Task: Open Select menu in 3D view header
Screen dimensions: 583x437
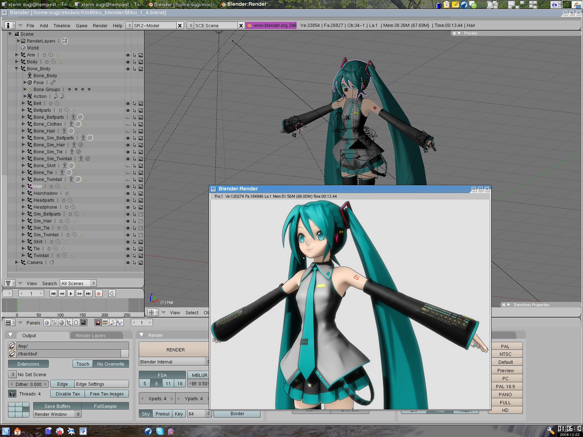Action: [192, 312]
